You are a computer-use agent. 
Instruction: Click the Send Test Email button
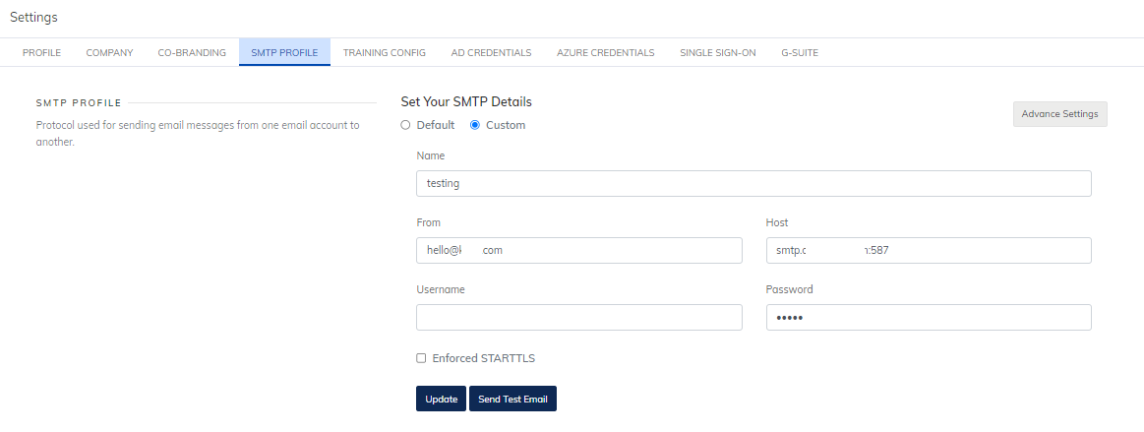pyautogui.click(x=512, y=399)
